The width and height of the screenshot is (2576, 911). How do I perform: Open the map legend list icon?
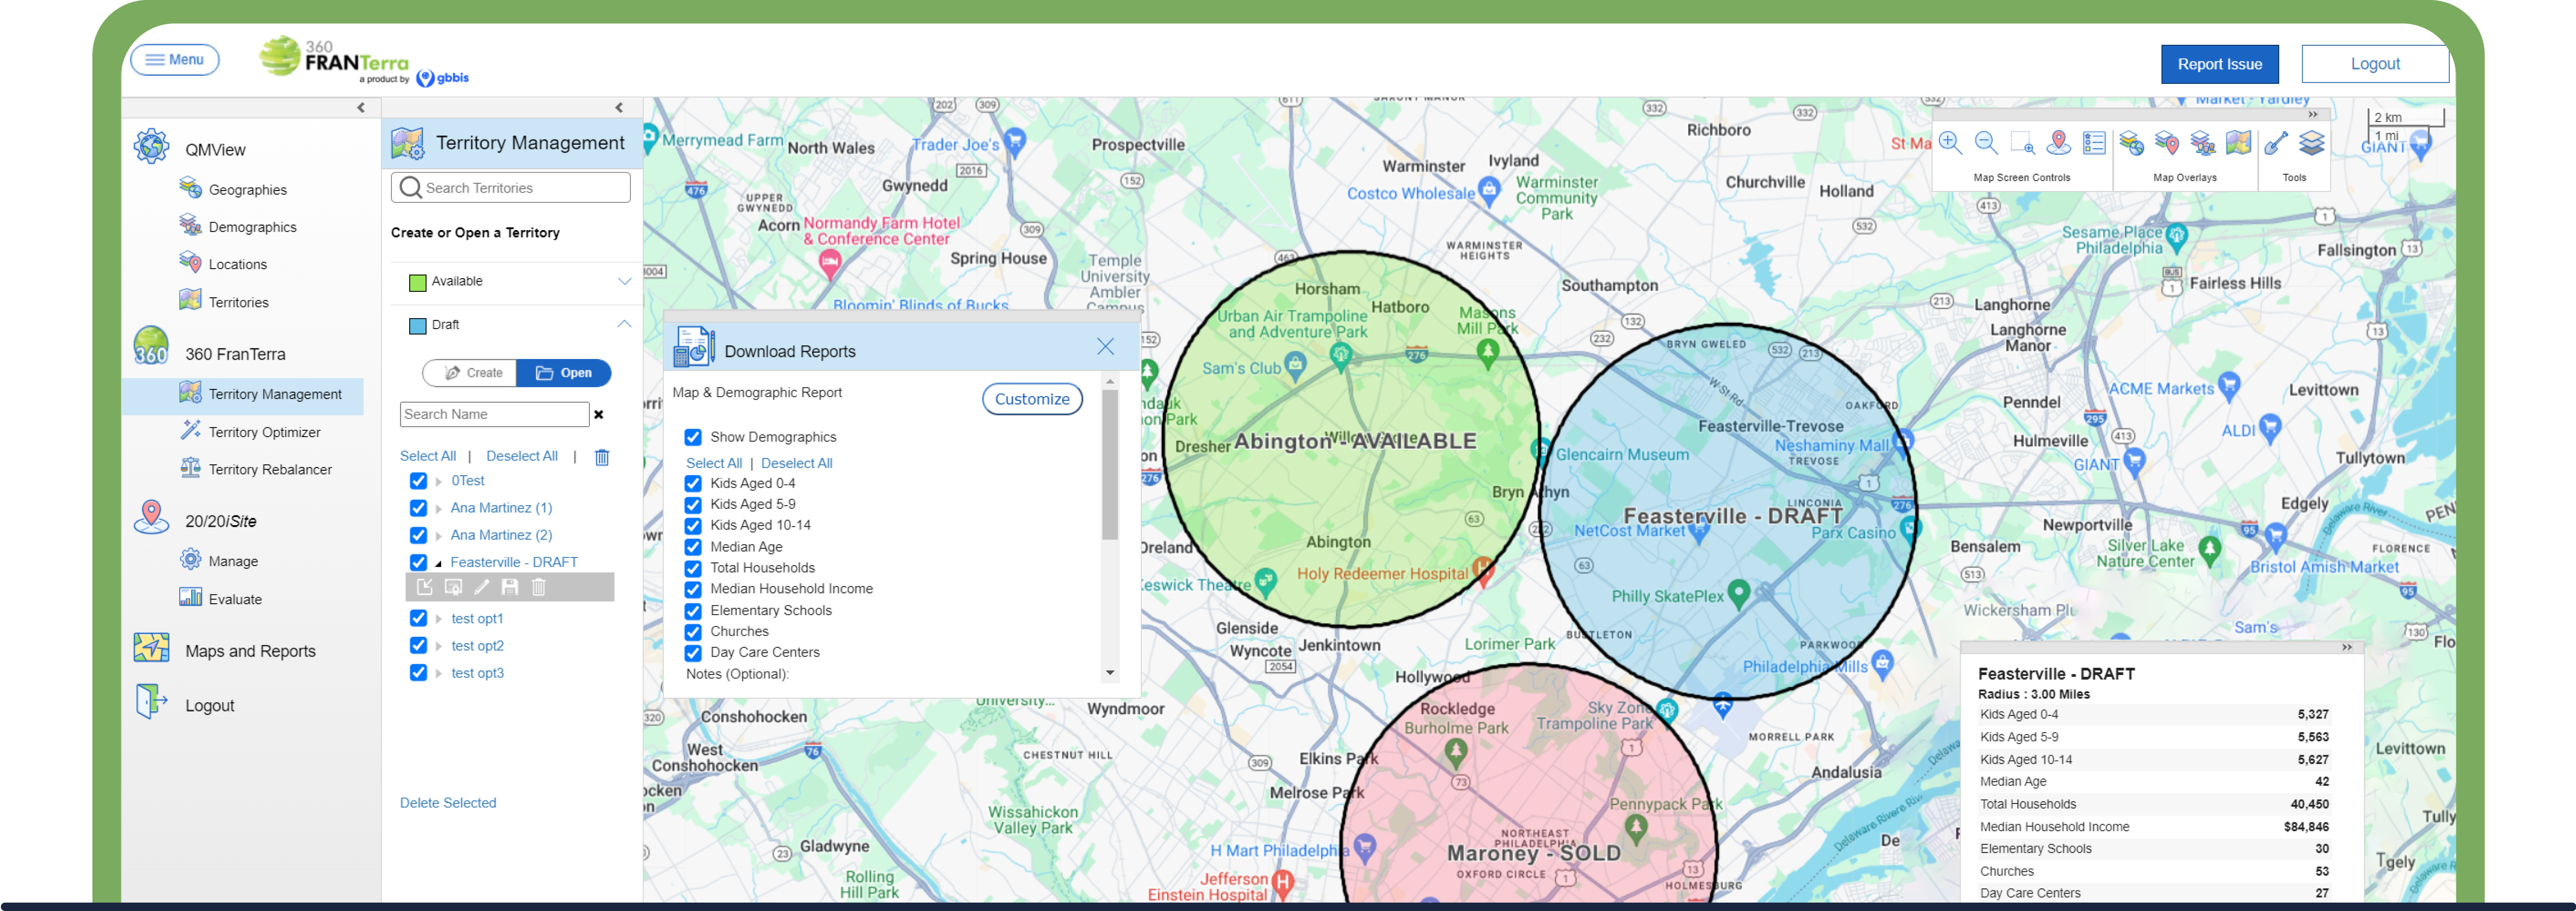tap(2094, 143)
